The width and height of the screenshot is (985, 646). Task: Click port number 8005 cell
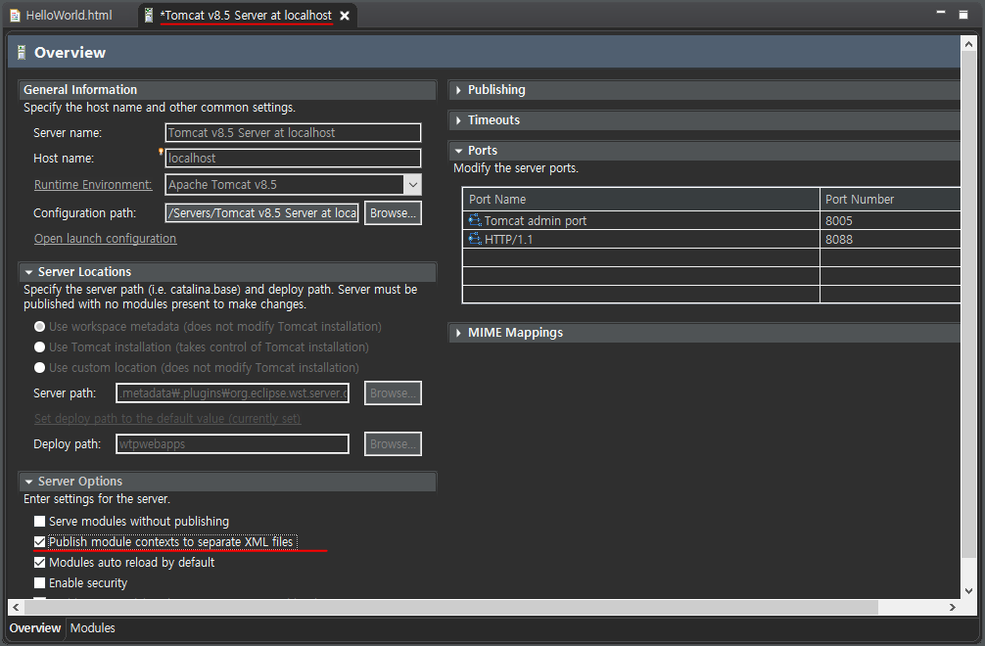(890, 220)
